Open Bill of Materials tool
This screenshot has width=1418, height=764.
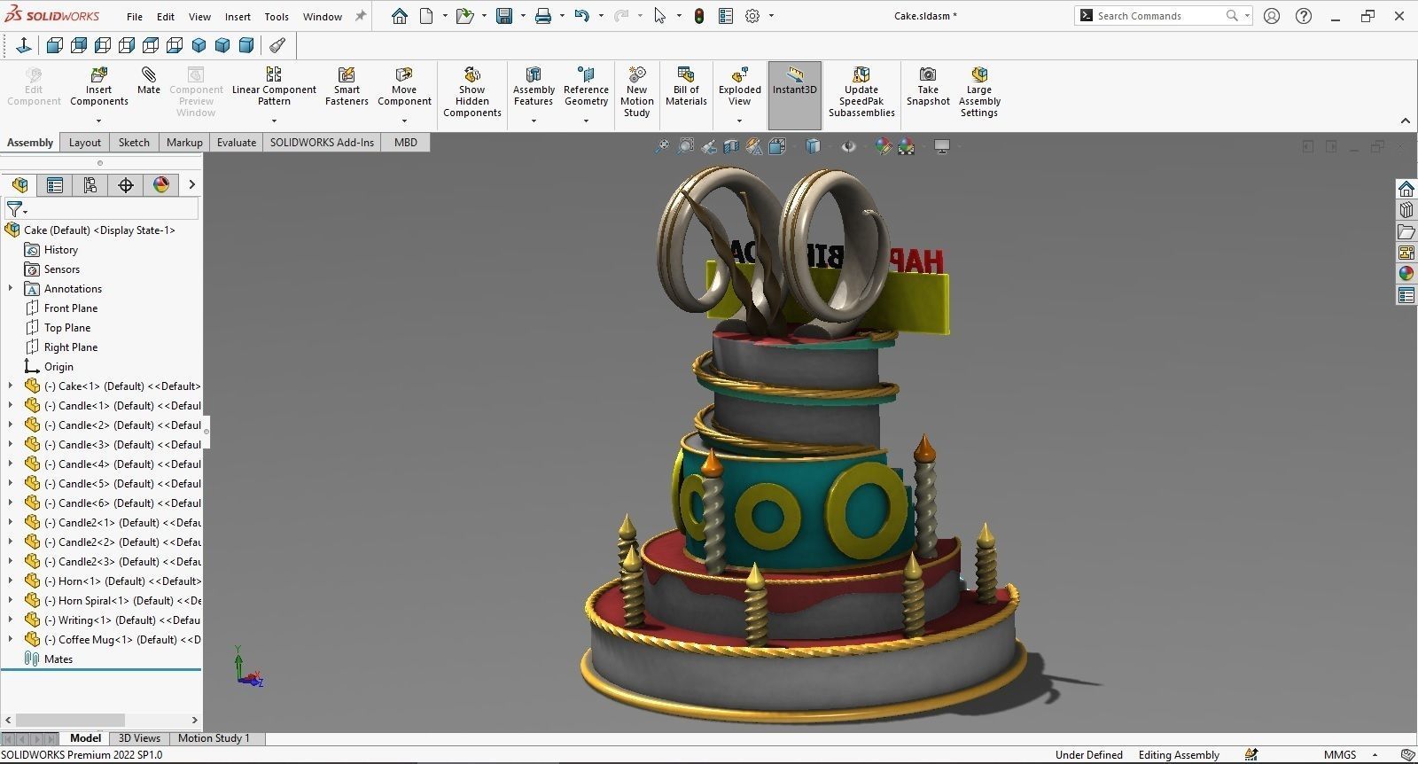(686, 86)
